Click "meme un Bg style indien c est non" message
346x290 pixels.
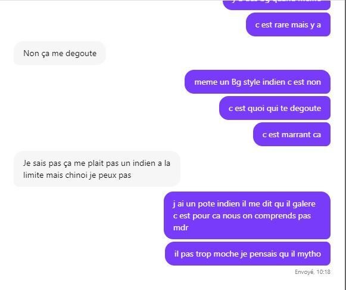click(257, 82)
